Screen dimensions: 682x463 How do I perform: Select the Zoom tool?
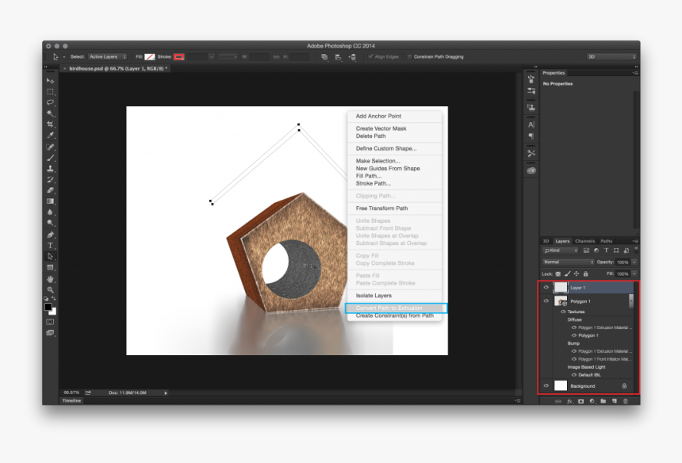coord(51,290)
